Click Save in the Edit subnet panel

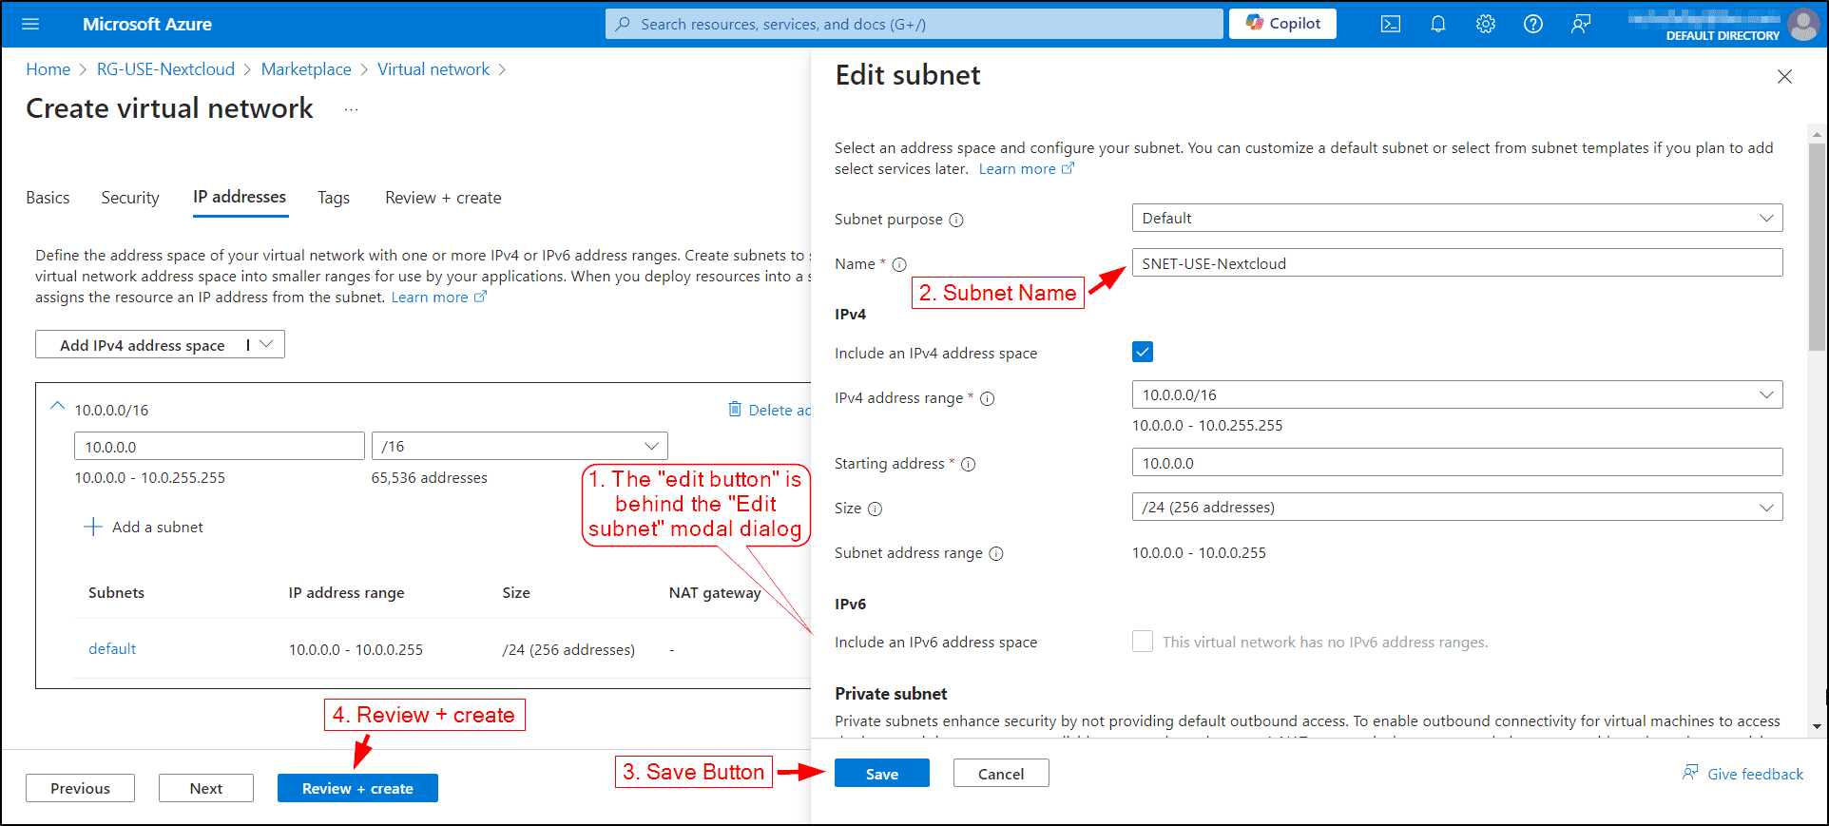coord(882,774)
